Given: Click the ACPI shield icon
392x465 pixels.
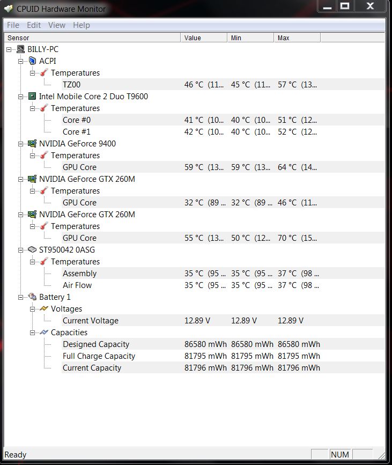Looking at the screenshot, I should 32,61.
